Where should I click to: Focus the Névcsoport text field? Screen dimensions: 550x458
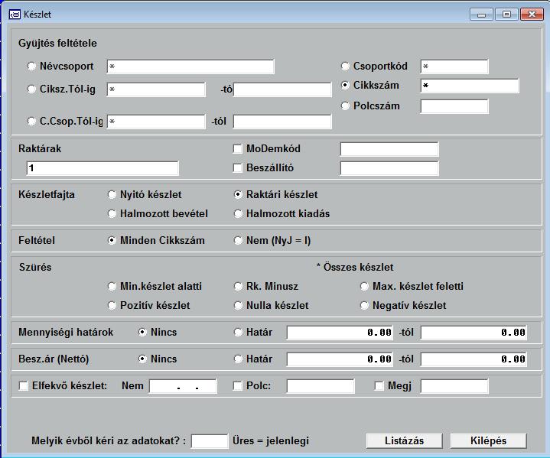(x=190, y=67)
